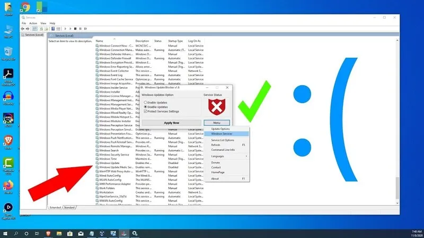Click the Back arrow in Services toolbar

pyautogui.click(x=24, y=28)
